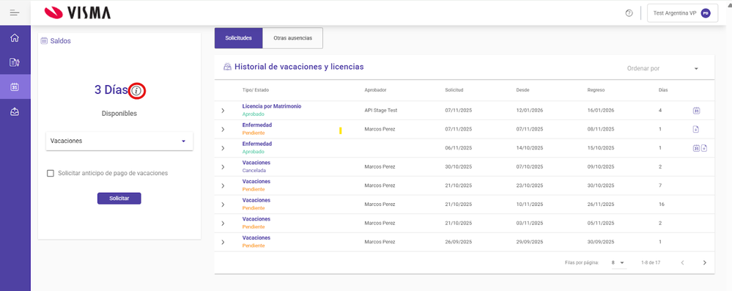Click the 3 Días balance text

pos(111,90)
